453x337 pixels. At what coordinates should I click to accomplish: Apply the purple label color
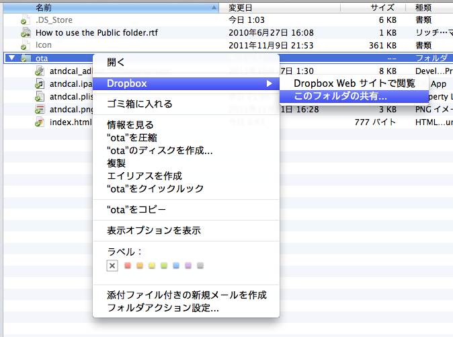coord(188,265)
